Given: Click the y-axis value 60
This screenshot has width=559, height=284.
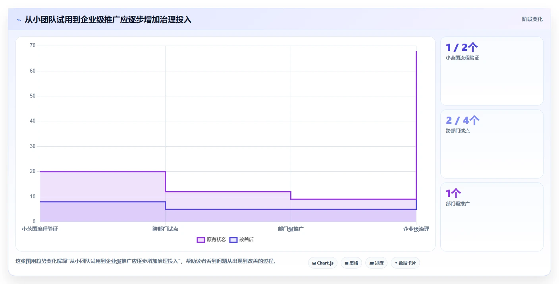Looking at the screenshot, I should pyautogui.click(x=33, y=71).
